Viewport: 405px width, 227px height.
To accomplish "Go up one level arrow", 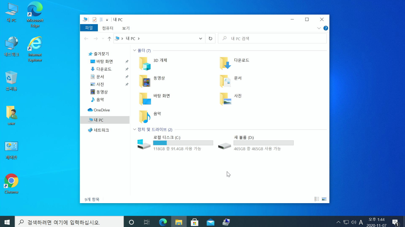I will pos(109,39).
